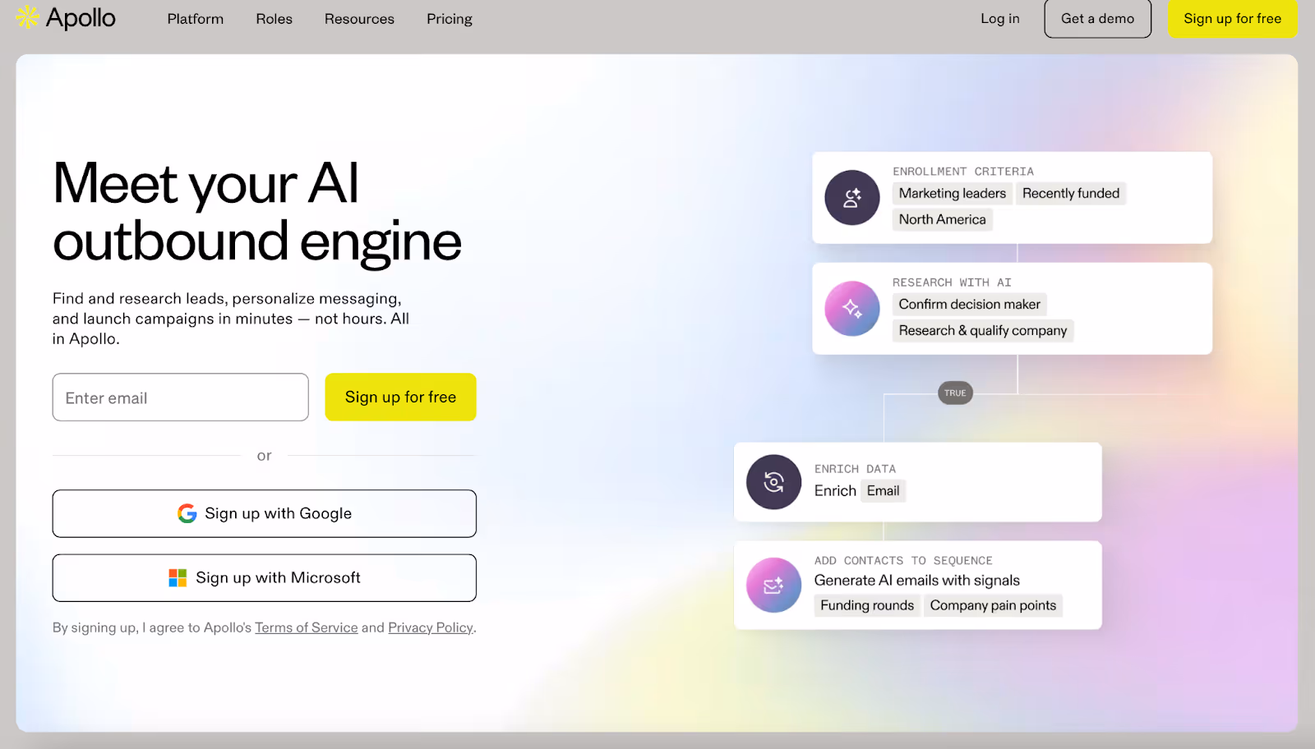The width and height of the screenshot is (1315, 749).
Task: Open the Platform dropdown menu
Action: [195, 18]
